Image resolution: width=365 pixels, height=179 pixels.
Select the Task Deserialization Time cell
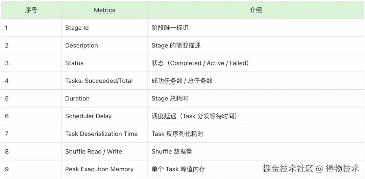click(x=104, y=134)
